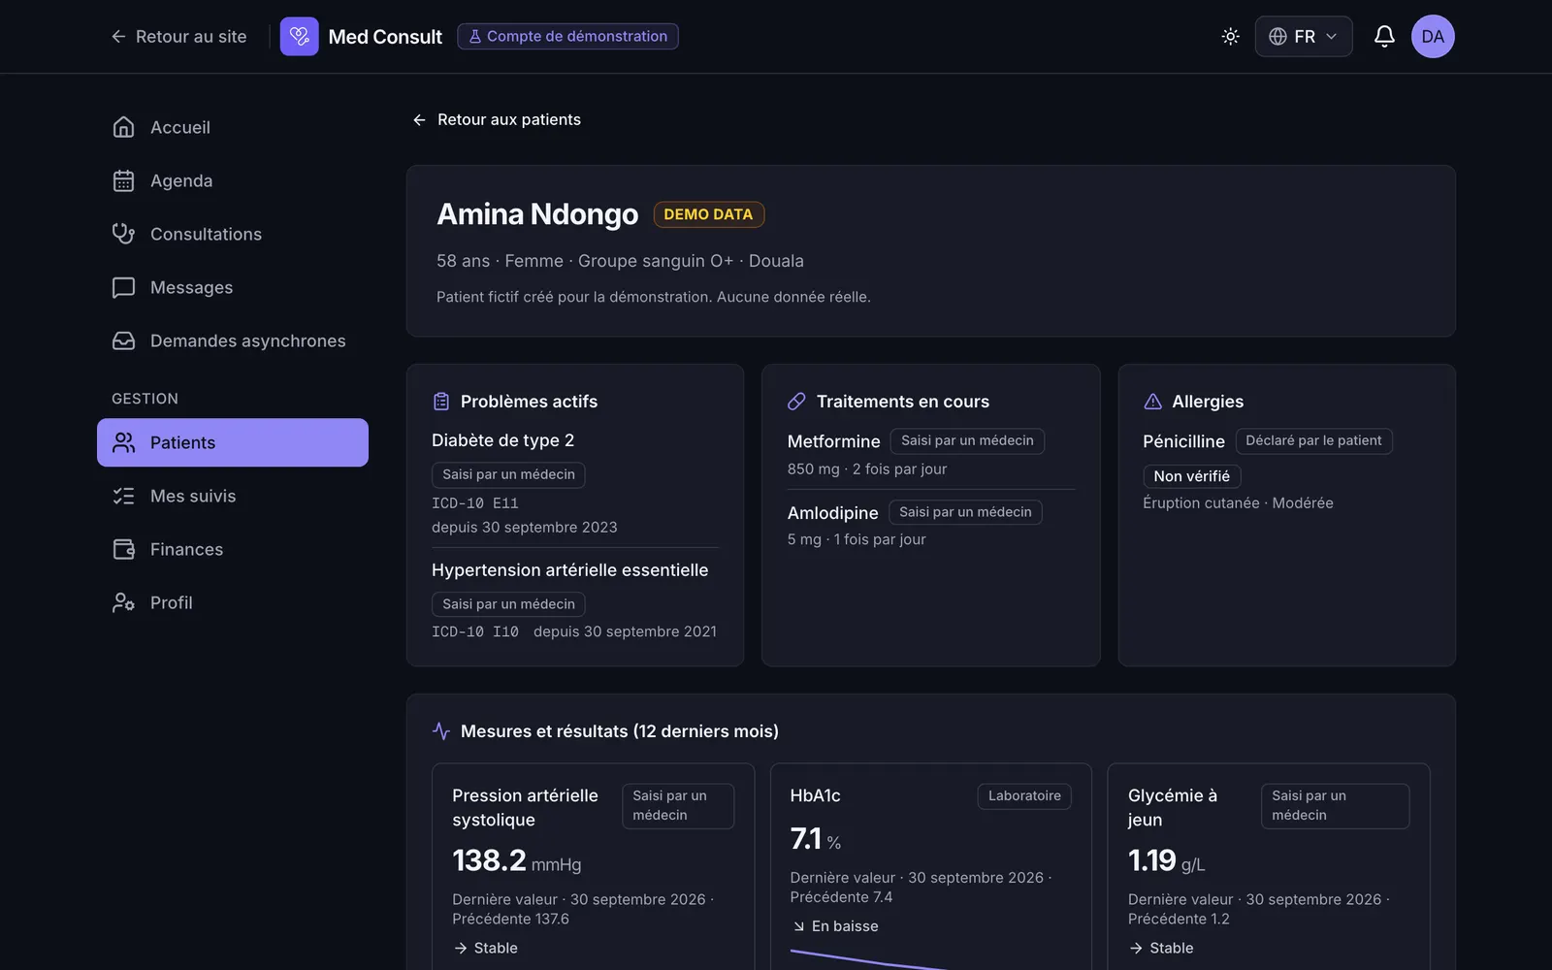Viewport: 1552px width, 970px height.
Task: Click the Compte de démonstration badge
Action: (x=567, y=37)
